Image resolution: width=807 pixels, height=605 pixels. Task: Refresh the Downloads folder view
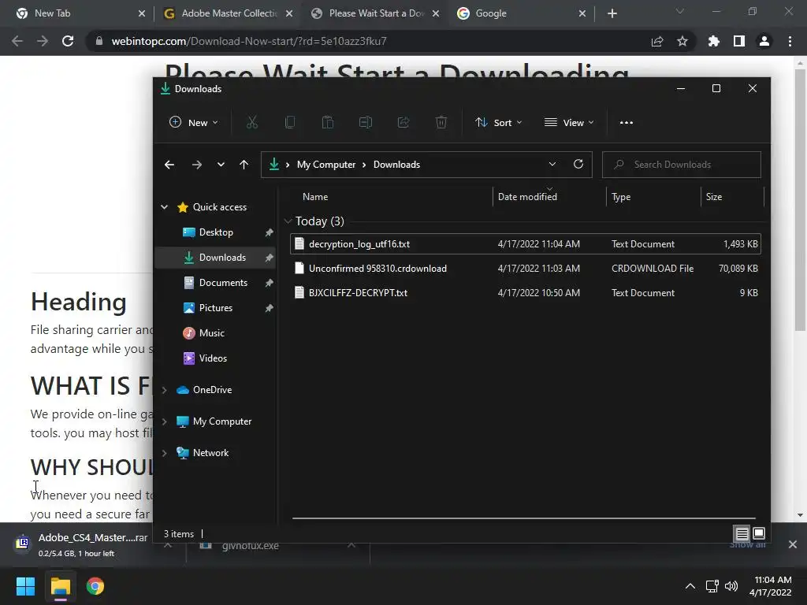coord(578,164)
